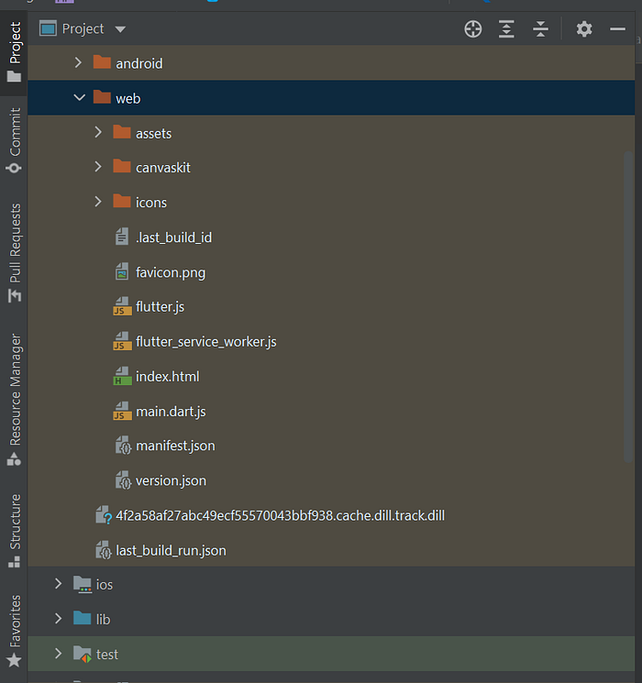Click the Expand All icon in Project toolbar
This screenshot has width=642, height=683.
tap(506, 29)
